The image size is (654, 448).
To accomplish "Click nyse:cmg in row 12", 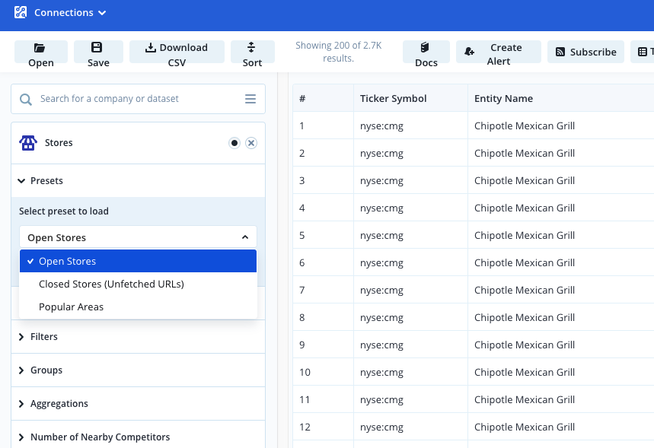I will click(x=381, y=427).
